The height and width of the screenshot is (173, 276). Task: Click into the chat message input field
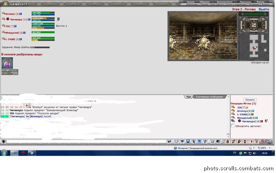coord(86,142)
